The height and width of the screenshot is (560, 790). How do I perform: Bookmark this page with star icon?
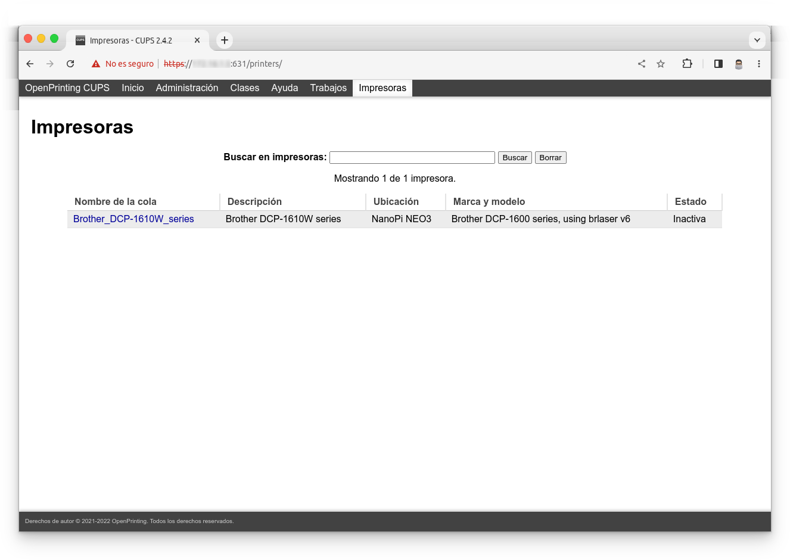tap(661, 64)
